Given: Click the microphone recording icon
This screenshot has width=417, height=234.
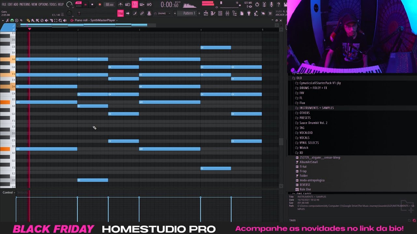Looking at the screenshot, I should click(271, 5).
